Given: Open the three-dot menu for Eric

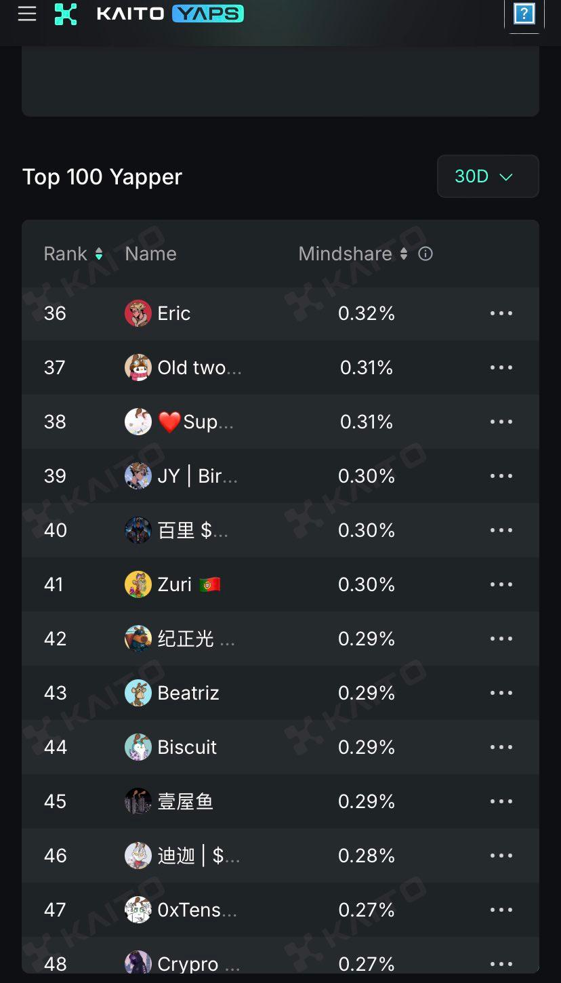Looking at the screenshot, I should [501, 313].
